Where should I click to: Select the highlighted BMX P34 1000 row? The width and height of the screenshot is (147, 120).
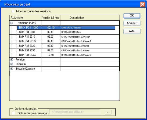click(66, 28)
